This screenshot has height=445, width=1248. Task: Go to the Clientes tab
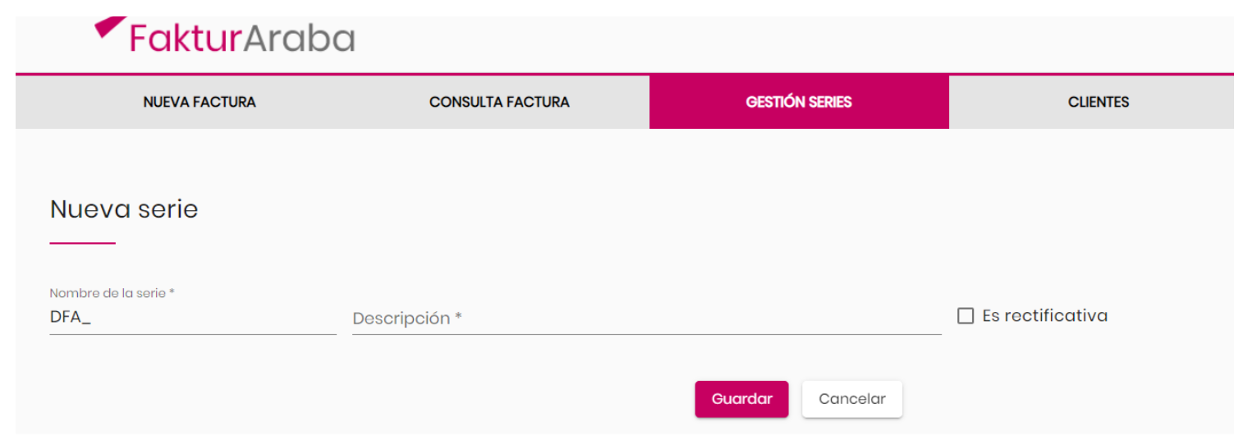pyautogui.click(x=1099, y=102)
